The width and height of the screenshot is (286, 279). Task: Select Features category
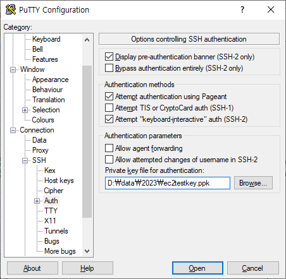pyautogui.click(x=45, y=59)
